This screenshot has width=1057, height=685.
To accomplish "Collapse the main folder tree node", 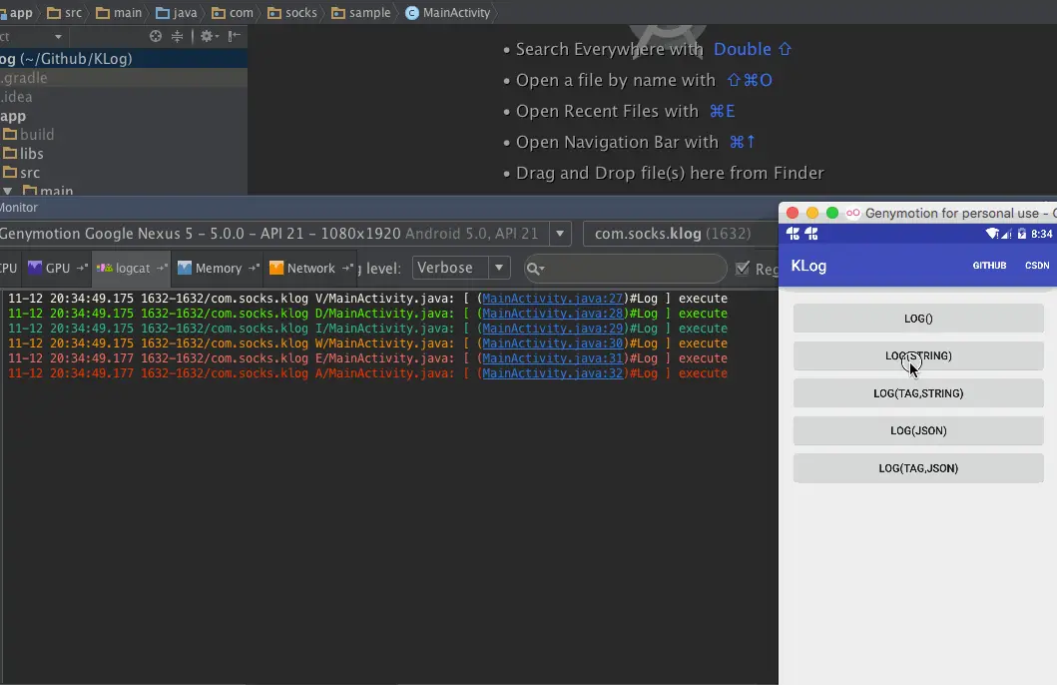I will coord(8,192).
